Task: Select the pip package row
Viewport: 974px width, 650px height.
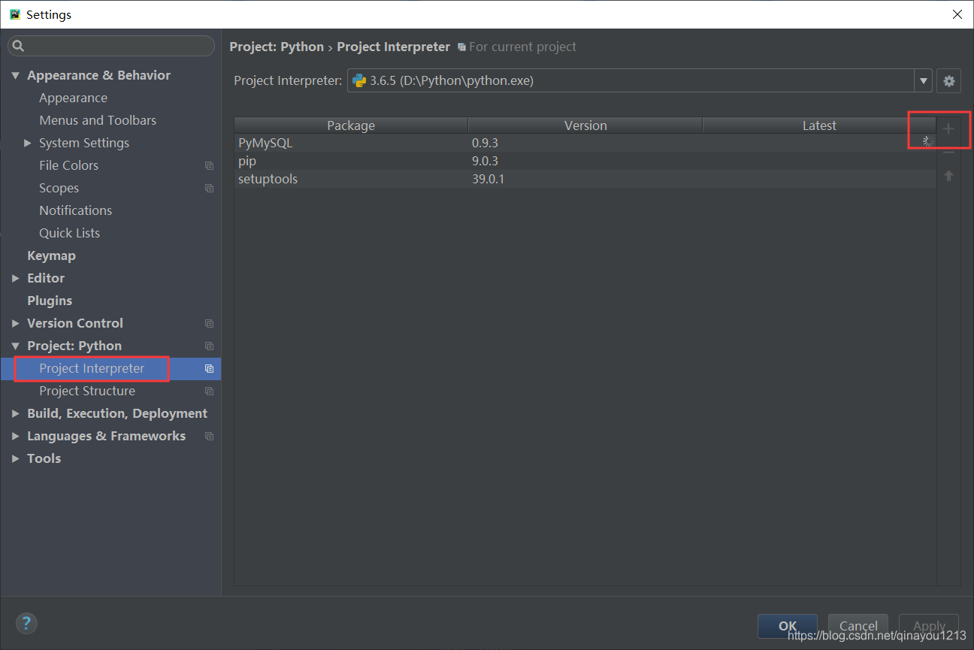Action: click(x=585, y=161)
